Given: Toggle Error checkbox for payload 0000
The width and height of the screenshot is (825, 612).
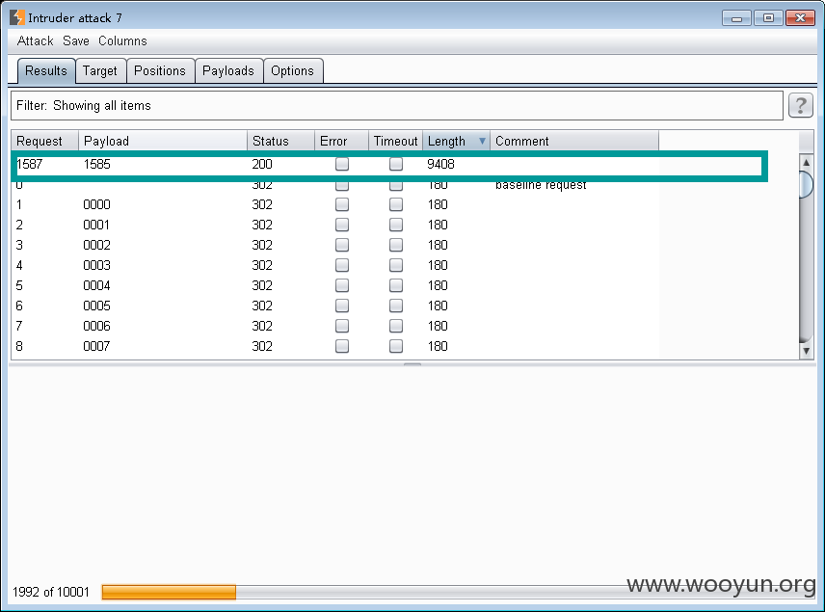Looking at the screenshot, I should pos(342,204).
